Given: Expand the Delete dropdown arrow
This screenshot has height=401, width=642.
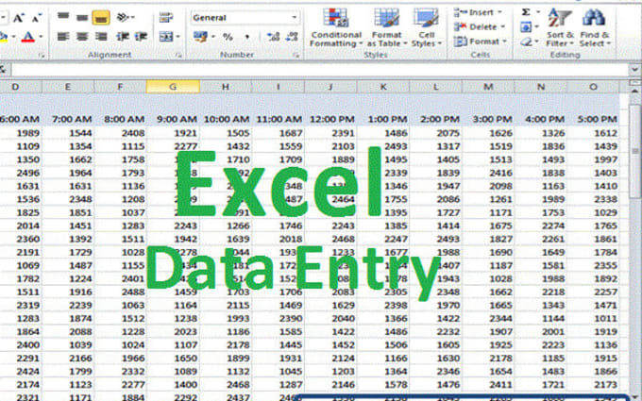Looking at the screenshot, I should pyautogui.click(x=503, y=27).
